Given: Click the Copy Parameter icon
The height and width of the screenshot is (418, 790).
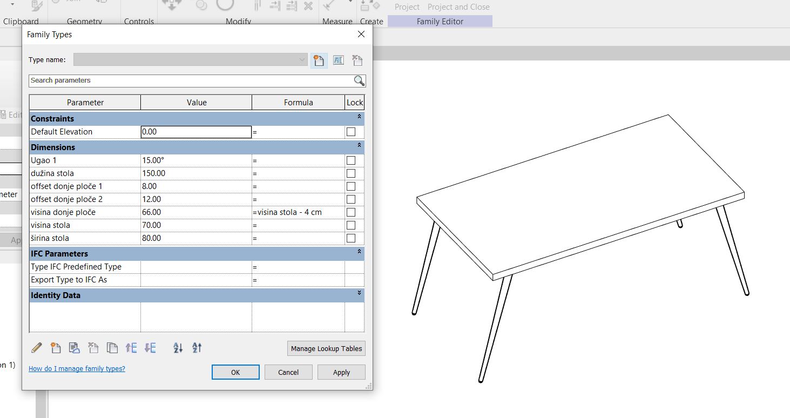Looking at the screenshot, I should pyautogui.click(x=112, y=348).
